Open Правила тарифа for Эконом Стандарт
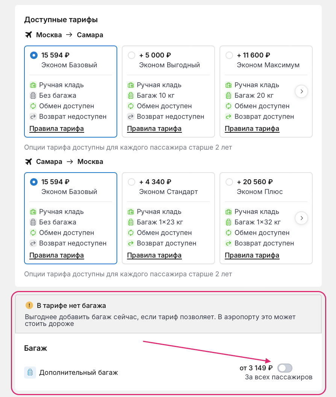Image resolution: width=336 pixels, height=397 pixels. (154, 255)
